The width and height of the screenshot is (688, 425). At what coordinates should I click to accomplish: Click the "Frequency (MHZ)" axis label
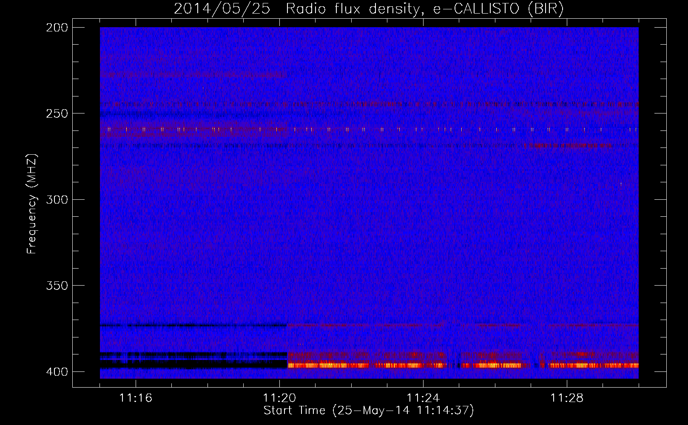click(x=32, y=204)
